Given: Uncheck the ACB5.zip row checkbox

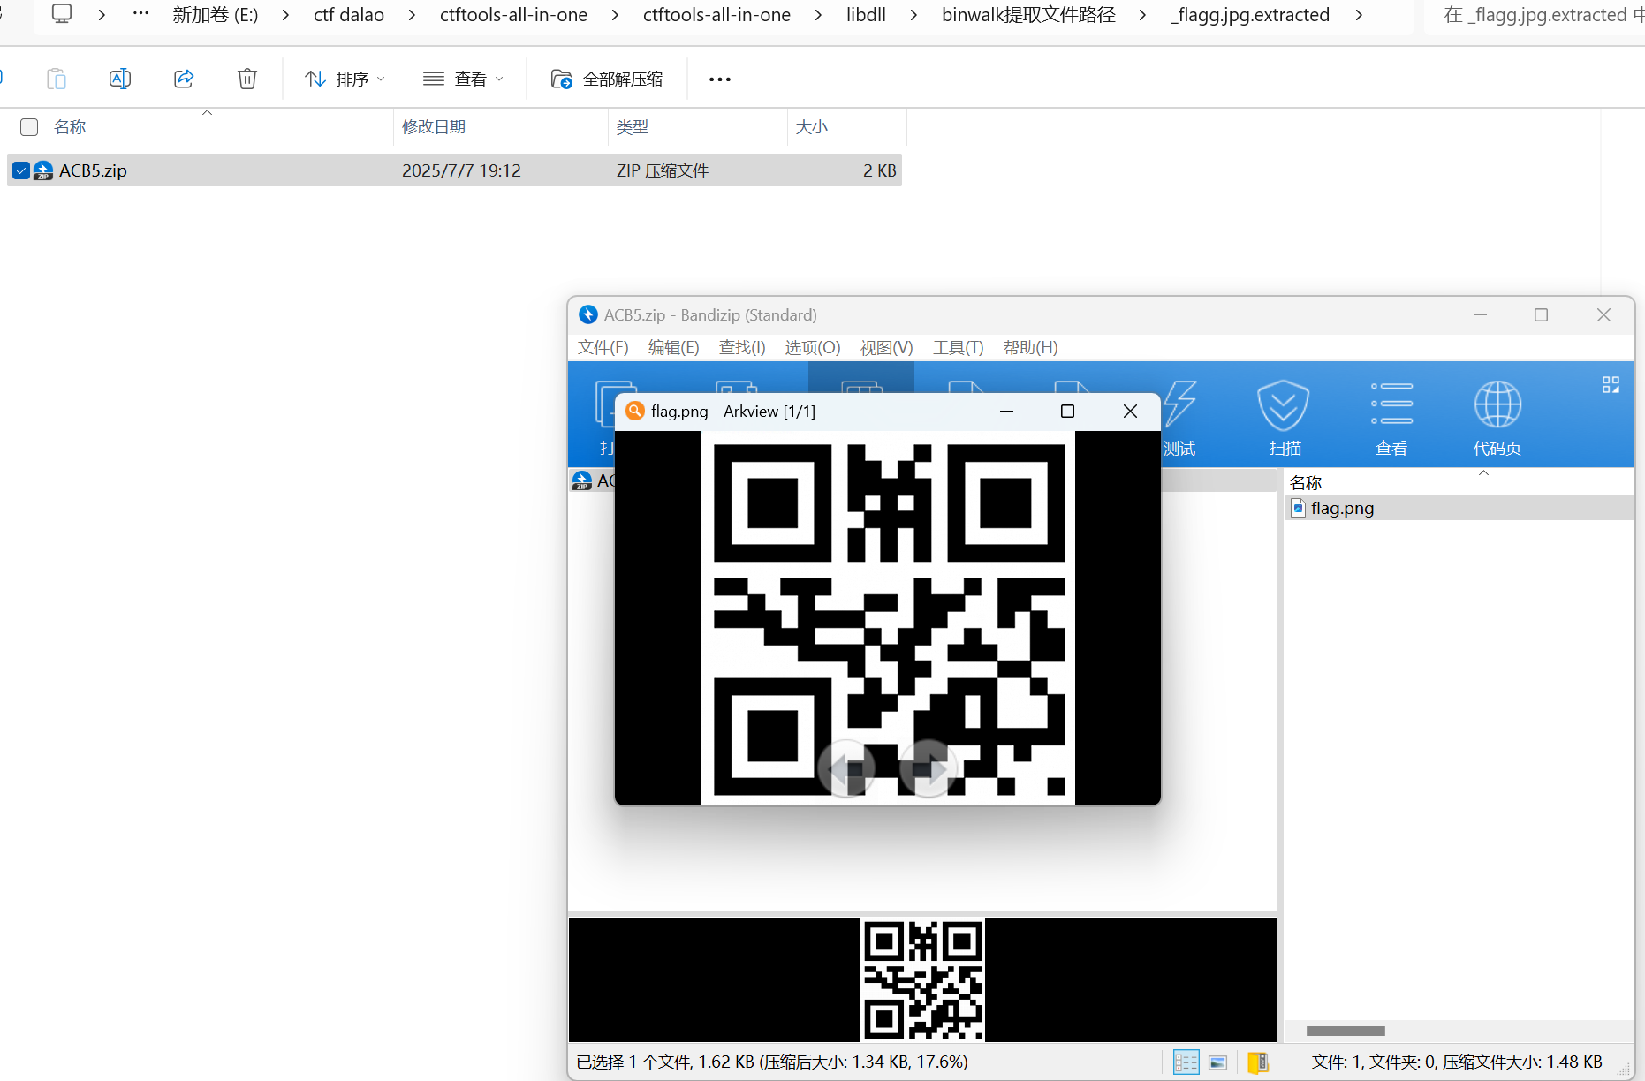Looking at the screenshot, I should [21, 170].
